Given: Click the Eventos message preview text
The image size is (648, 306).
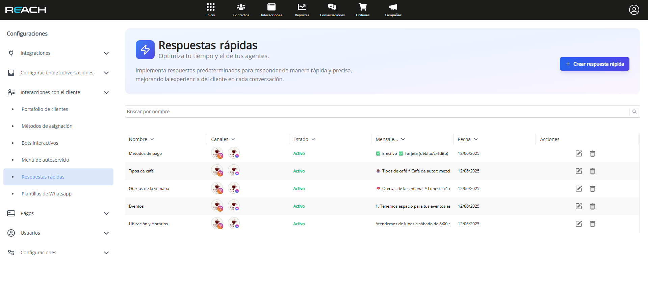Looking at the screenshot, I should (413, 206).
